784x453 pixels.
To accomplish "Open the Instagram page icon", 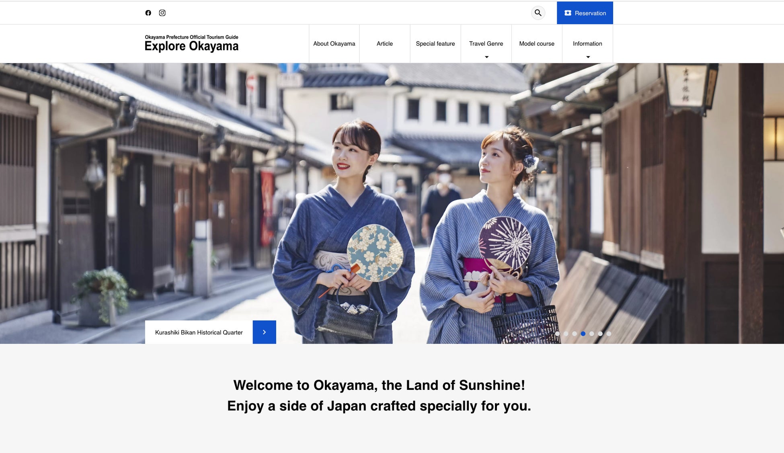I will click(x=162, y=13).
